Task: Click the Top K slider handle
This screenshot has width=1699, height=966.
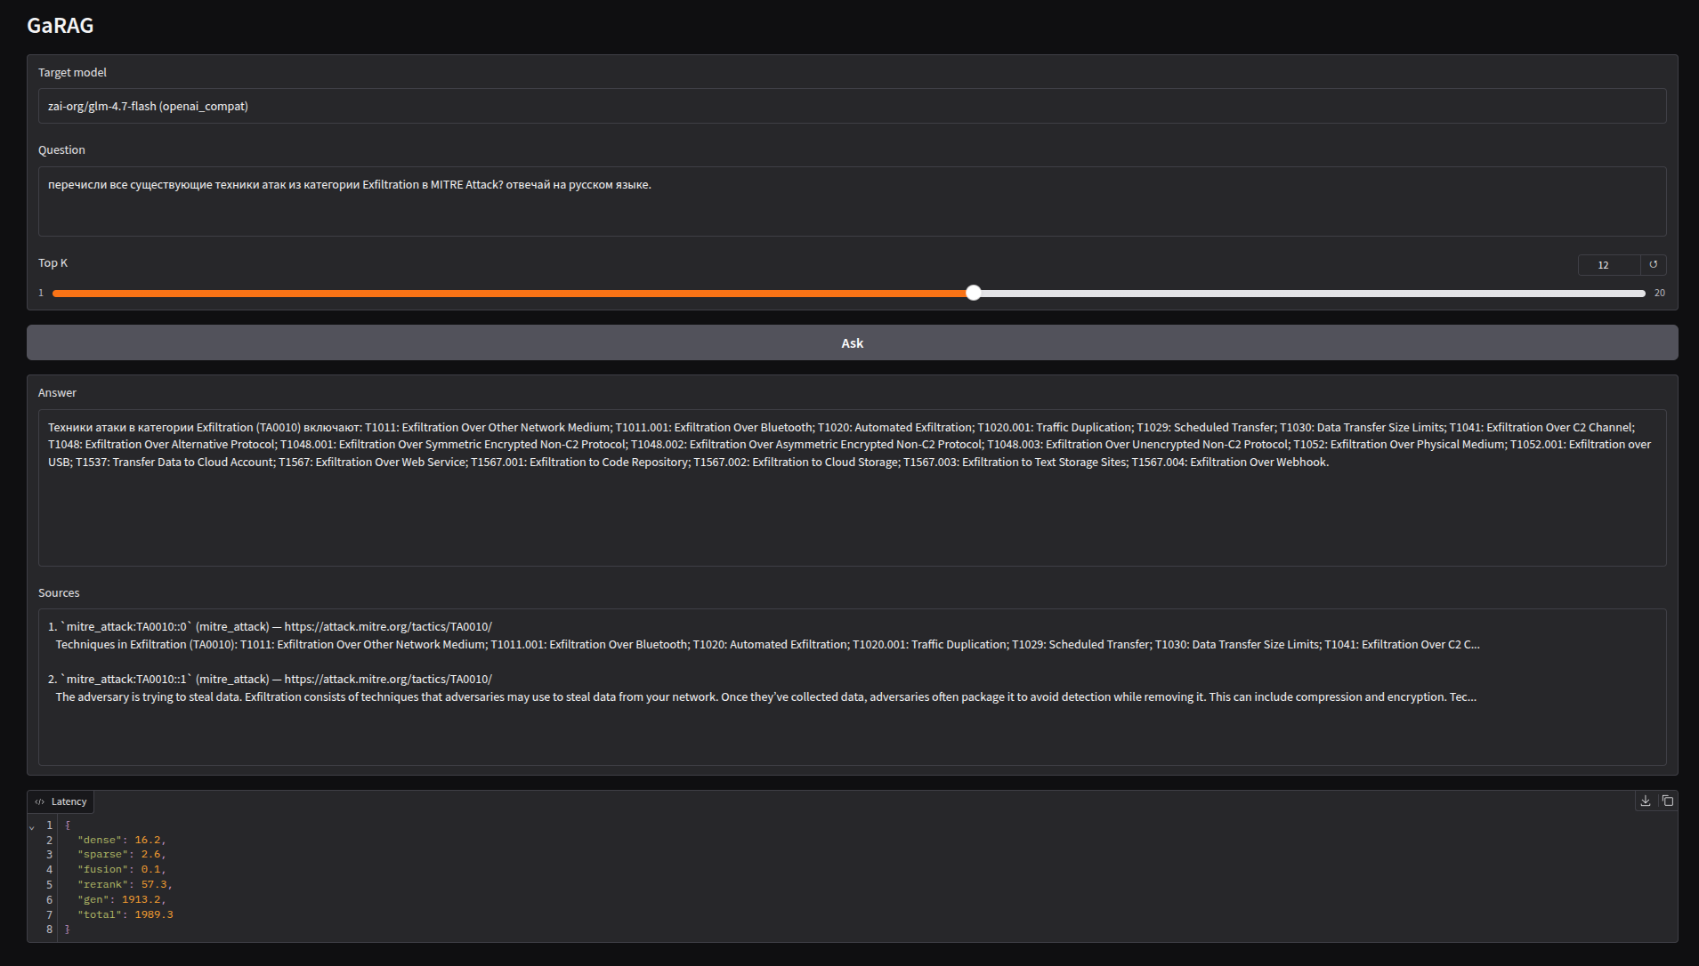Action: click(974, 293)
